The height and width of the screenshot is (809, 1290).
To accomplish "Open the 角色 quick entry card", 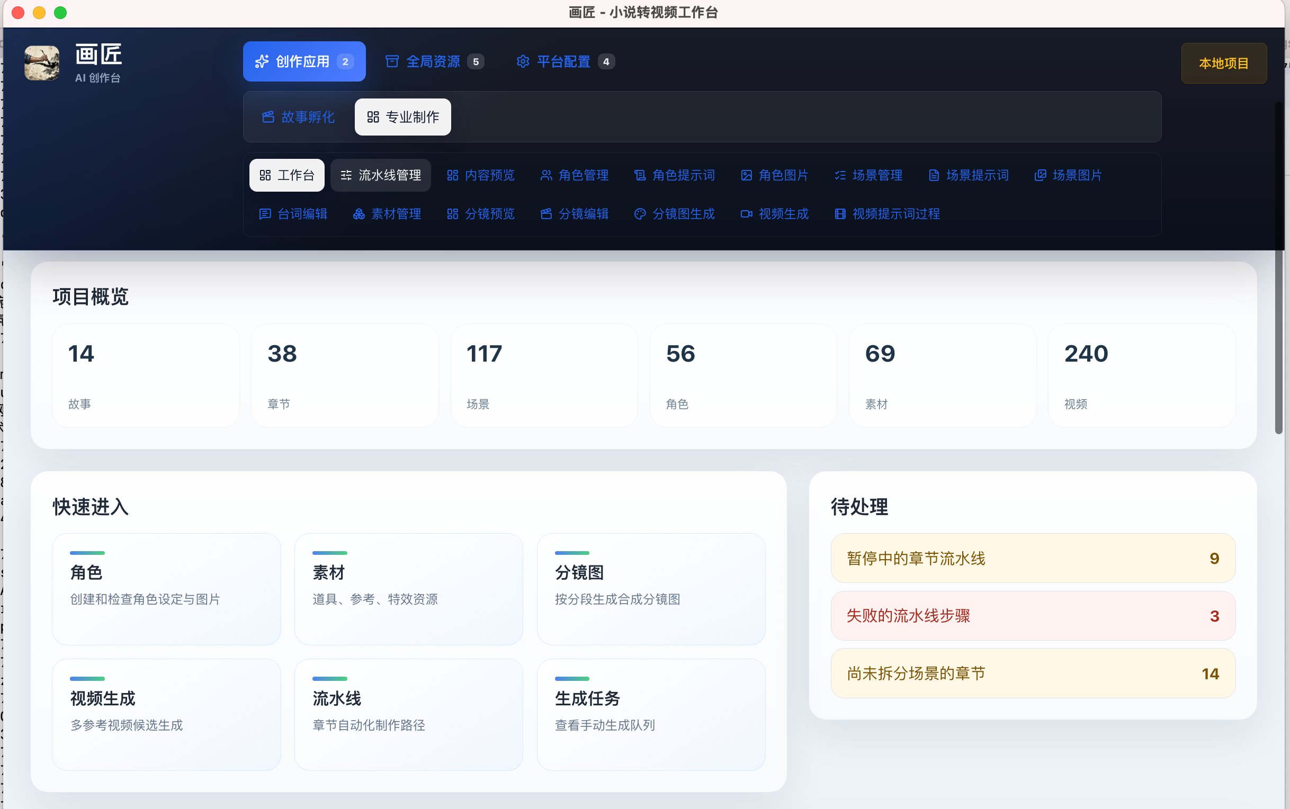I will coord(166,589).
